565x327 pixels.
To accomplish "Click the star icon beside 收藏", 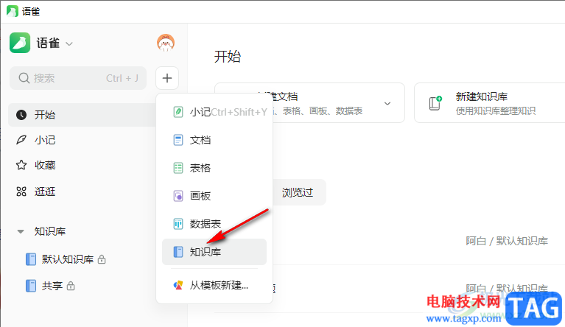I will tap(21, 165).
